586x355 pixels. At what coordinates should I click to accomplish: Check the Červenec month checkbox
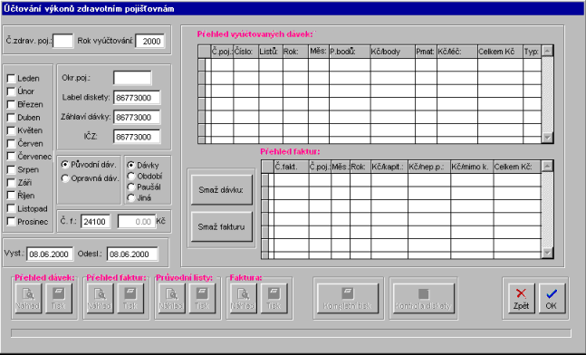[x=11, y=157]
